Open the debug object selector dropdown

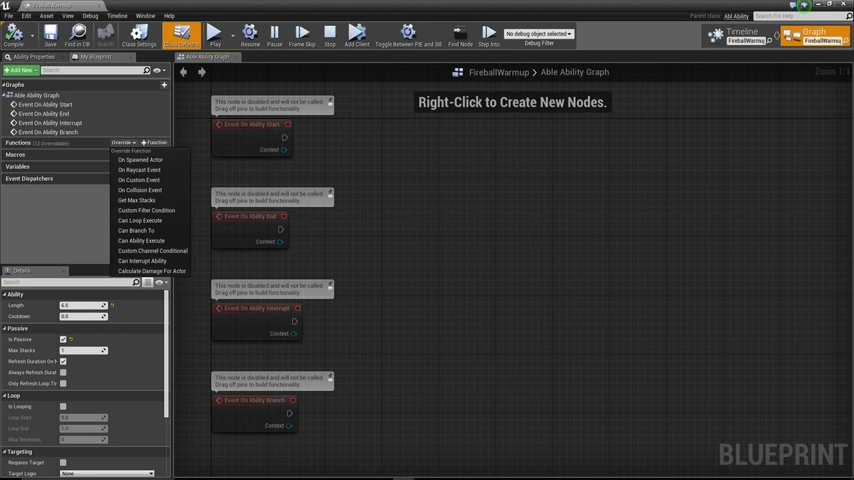tap(539, 33)
